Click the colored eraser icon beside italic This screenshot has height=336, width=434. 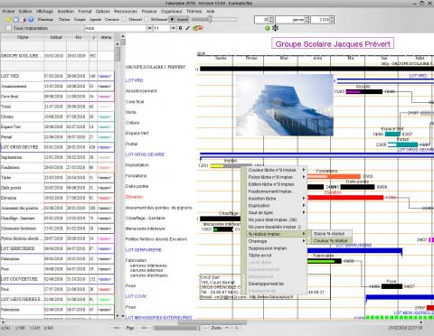coord(198,28)
